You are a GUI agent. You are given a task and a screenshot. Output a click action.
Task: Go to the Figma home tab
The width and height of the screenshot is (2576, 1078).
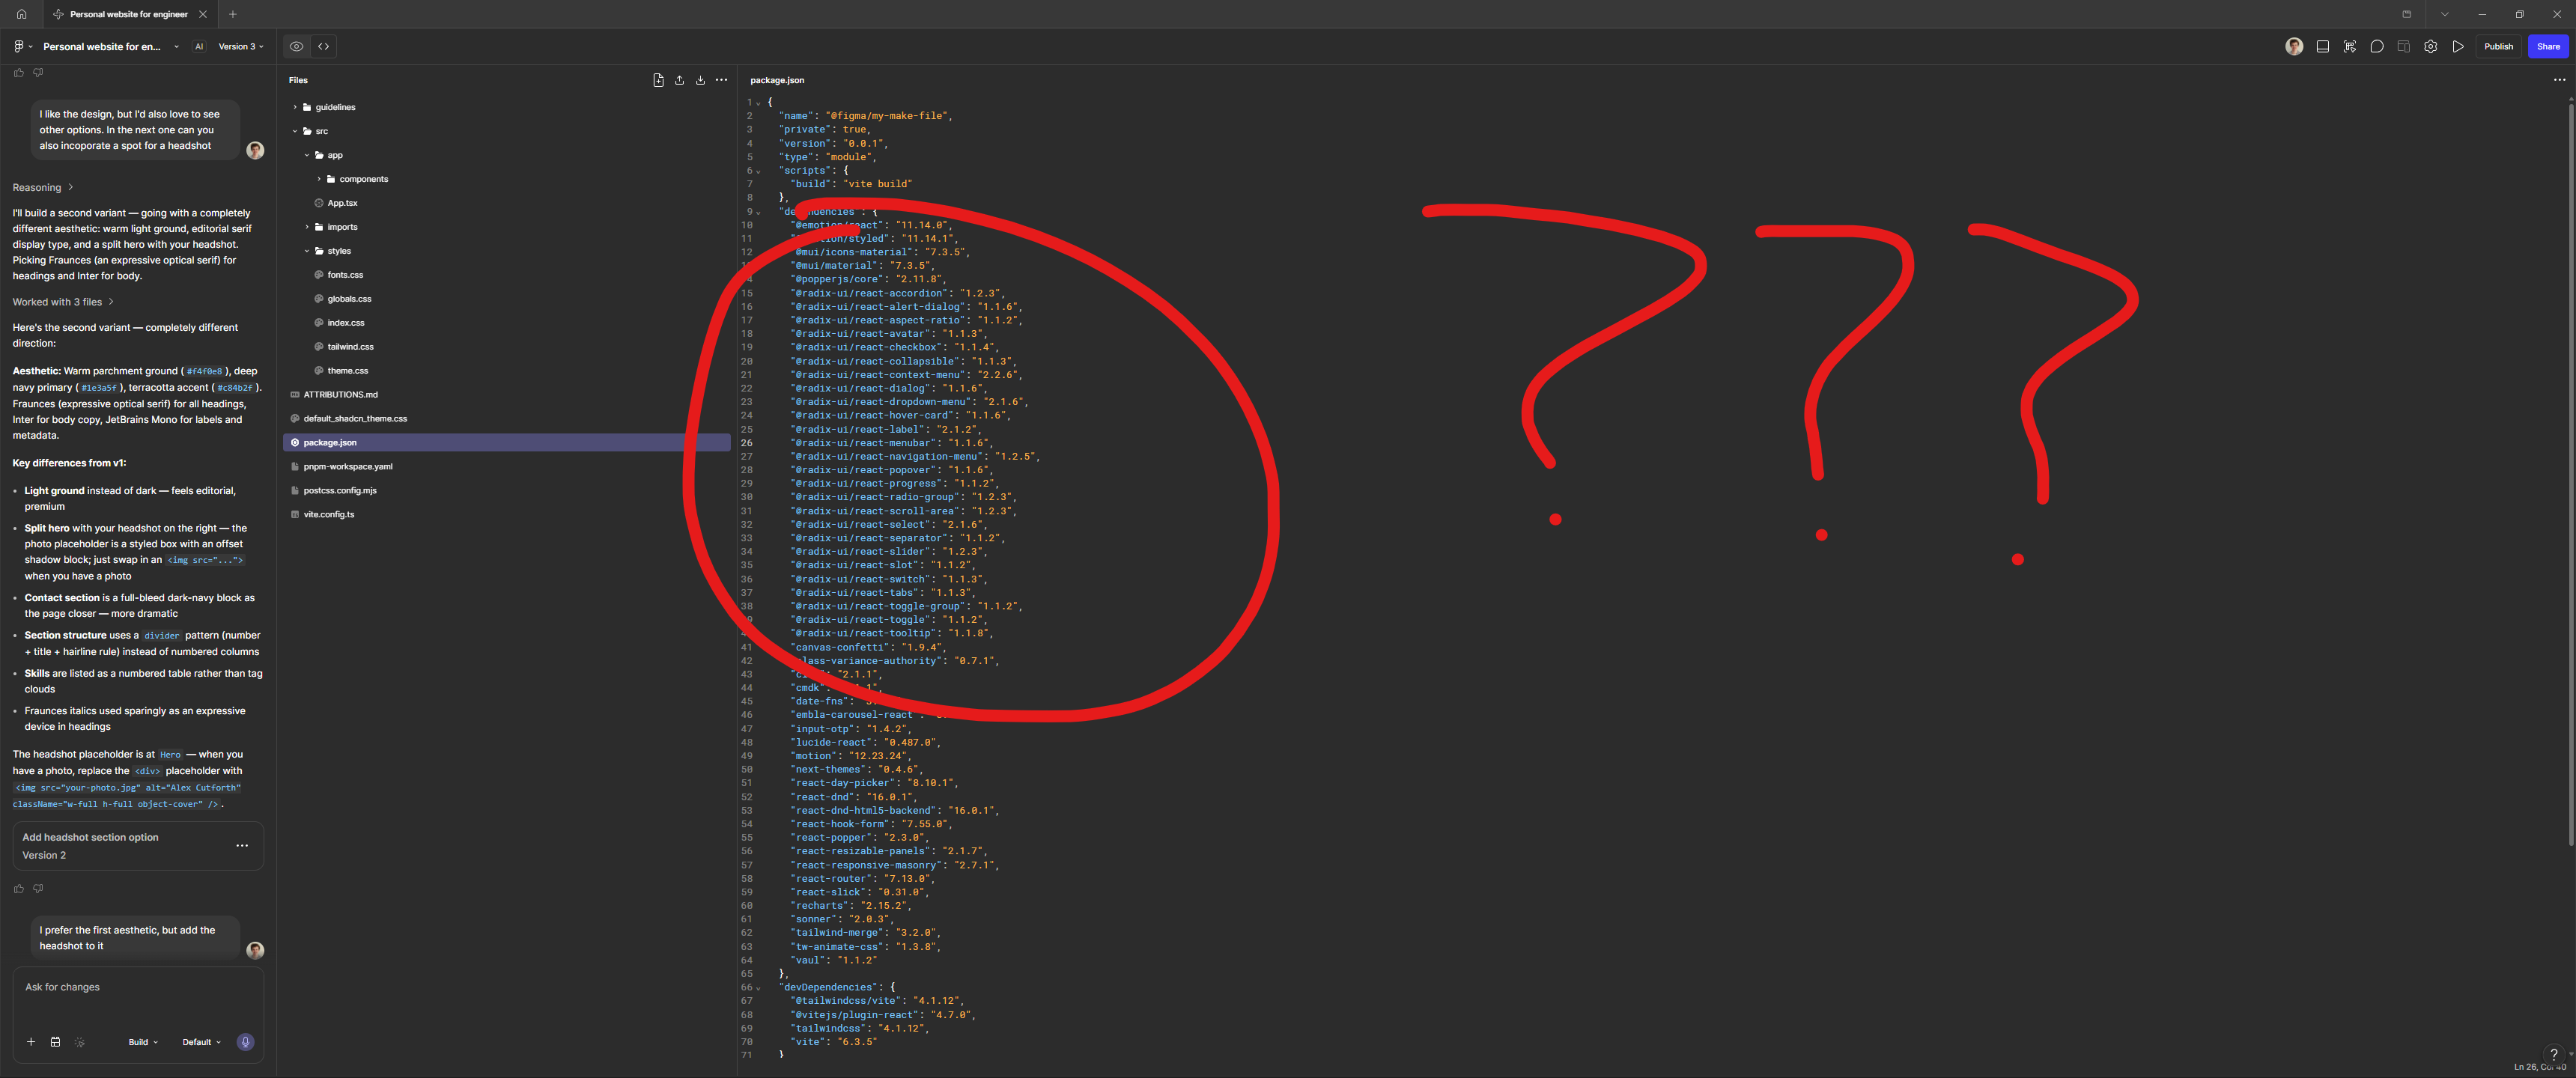(21, 14)
